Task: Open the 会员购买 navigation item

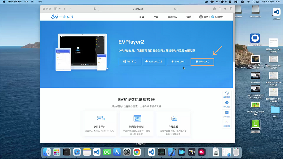Action: point(172,17)
